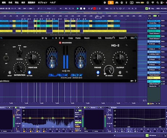Flip the HG-2 ON/OFF power switch
Screen dimensions: 167x138
[x=6, y=58]
